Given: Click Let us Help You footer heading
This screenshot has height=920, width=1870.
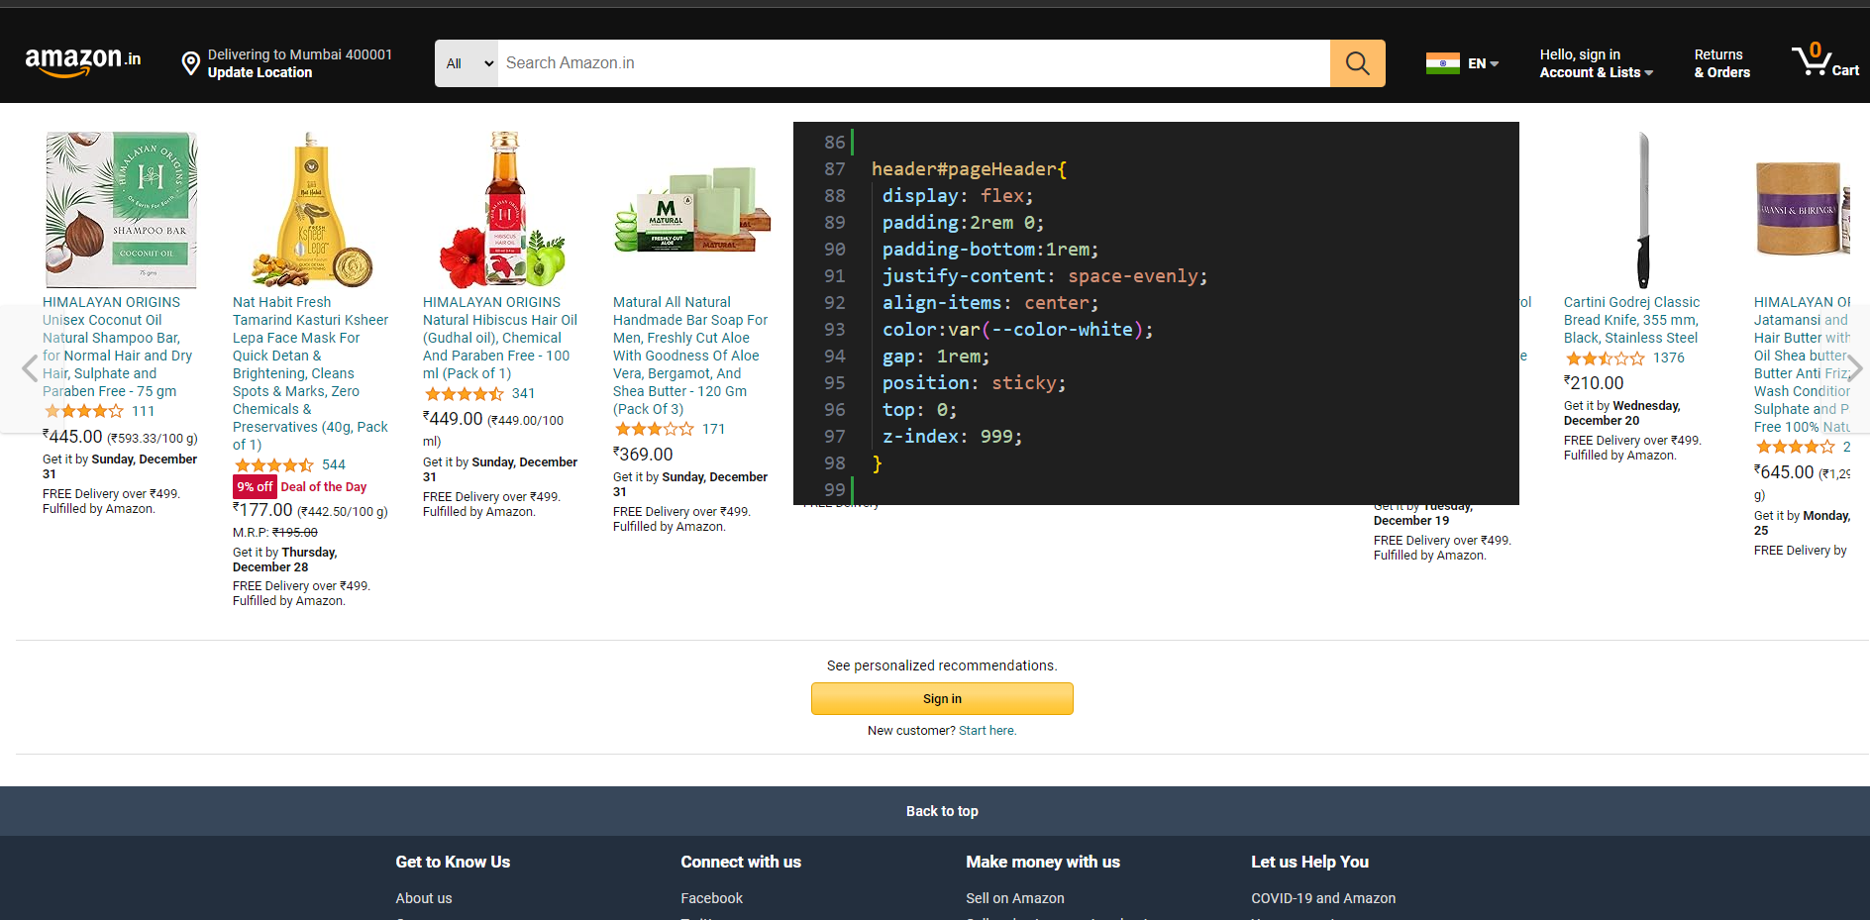Looking at the screenshot, I should click(1309, 862).
